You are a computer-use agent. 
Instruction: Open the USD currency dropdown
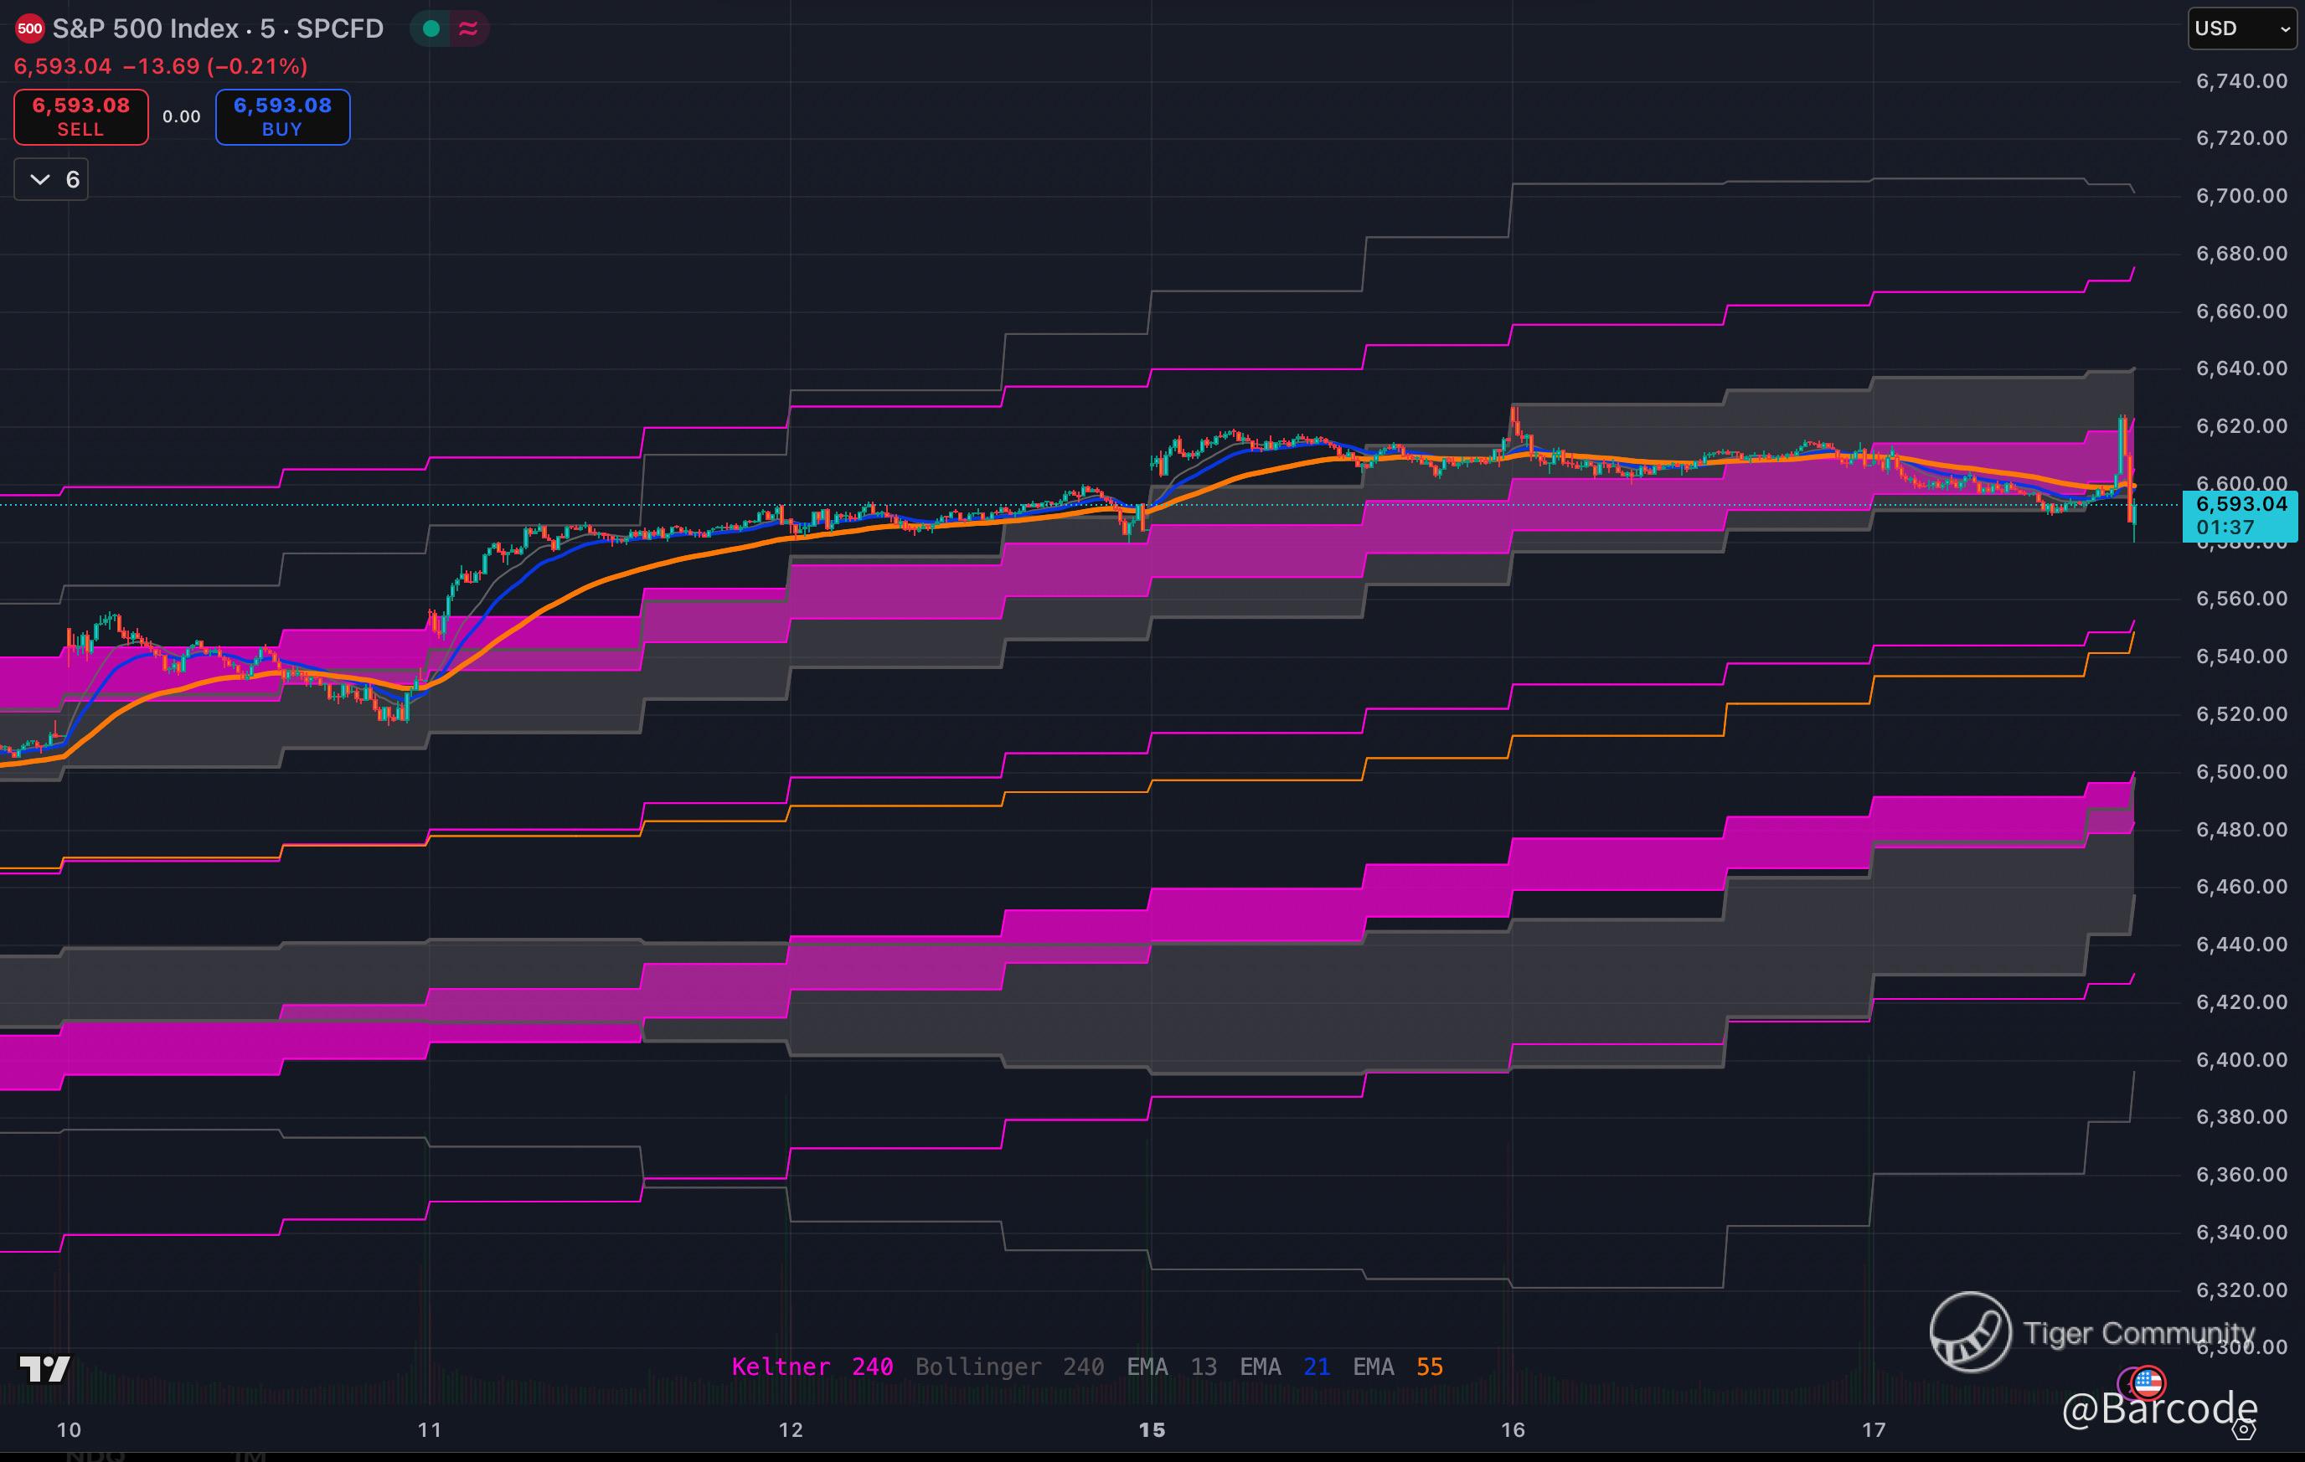tap(2242, 28)
